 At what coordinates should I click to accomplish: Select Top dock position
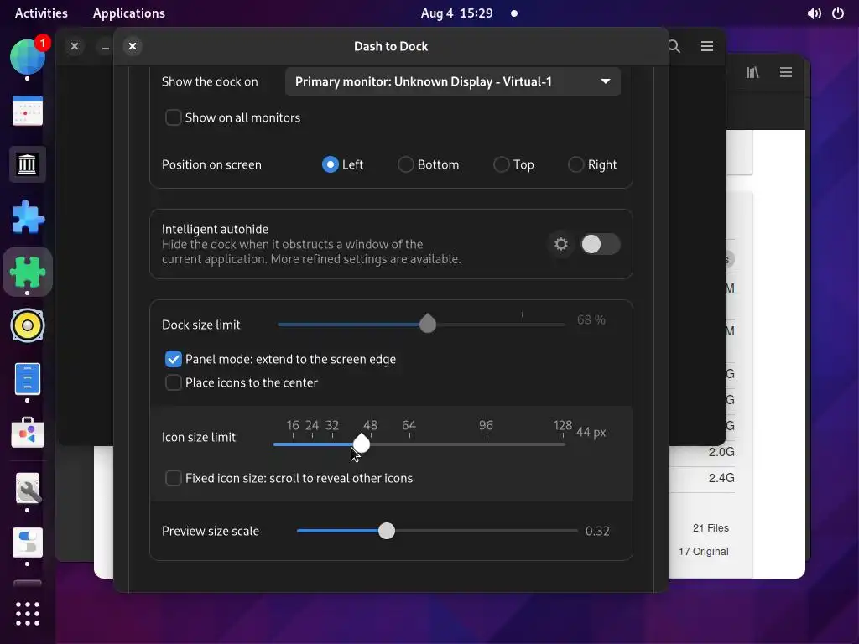(502, 165)
